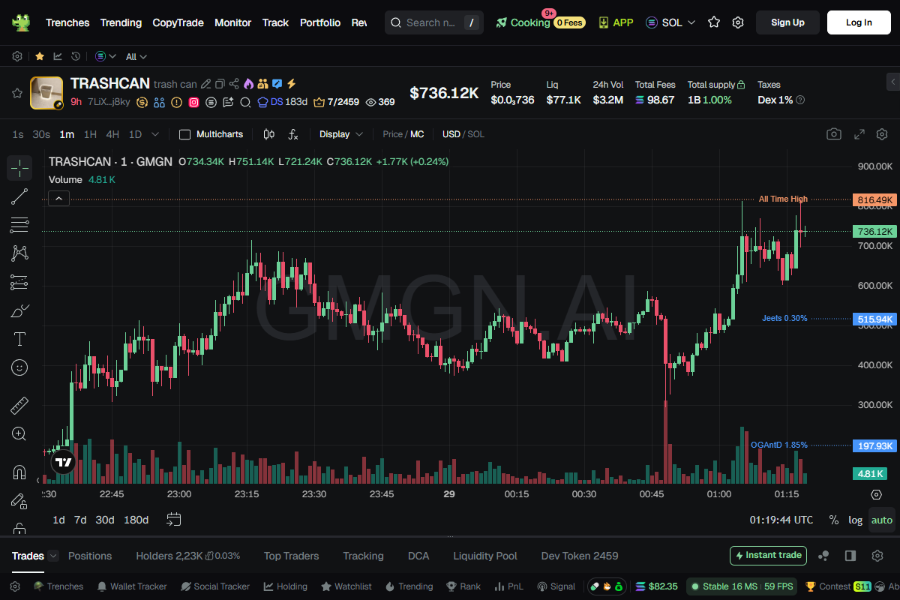Collapse the indicator legend arrow

(x=59, y=198)
